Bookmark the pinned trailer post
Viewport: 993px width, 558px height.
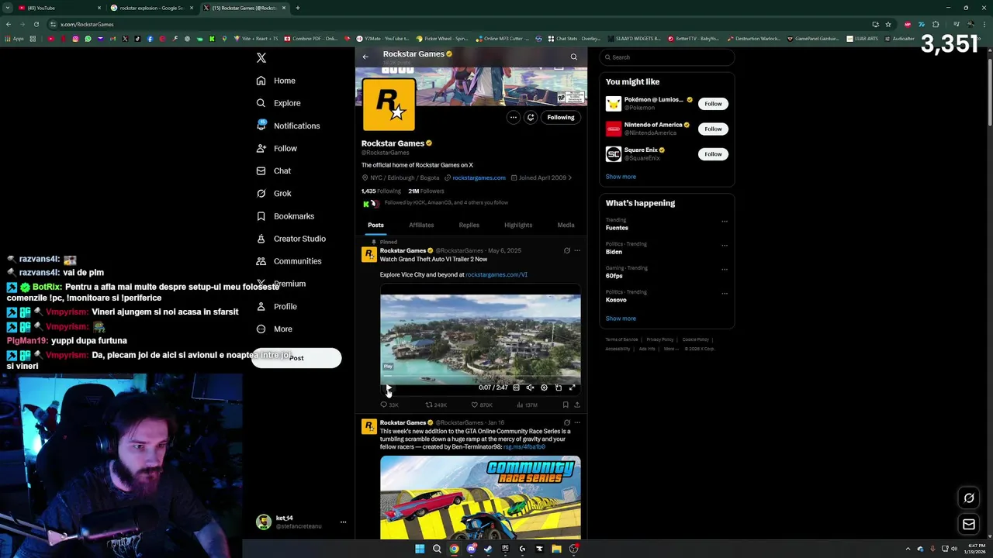[566, 405]
